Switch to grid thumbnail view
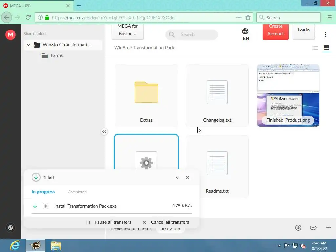 tap(326, 48)
